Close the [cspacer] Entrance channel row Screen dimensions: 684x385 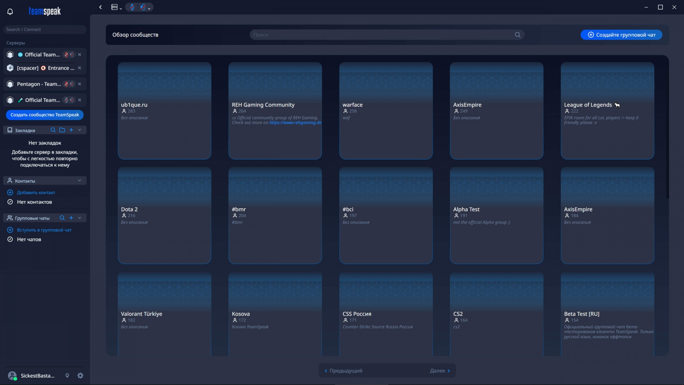pyautogui.click(x=79, y=68)
